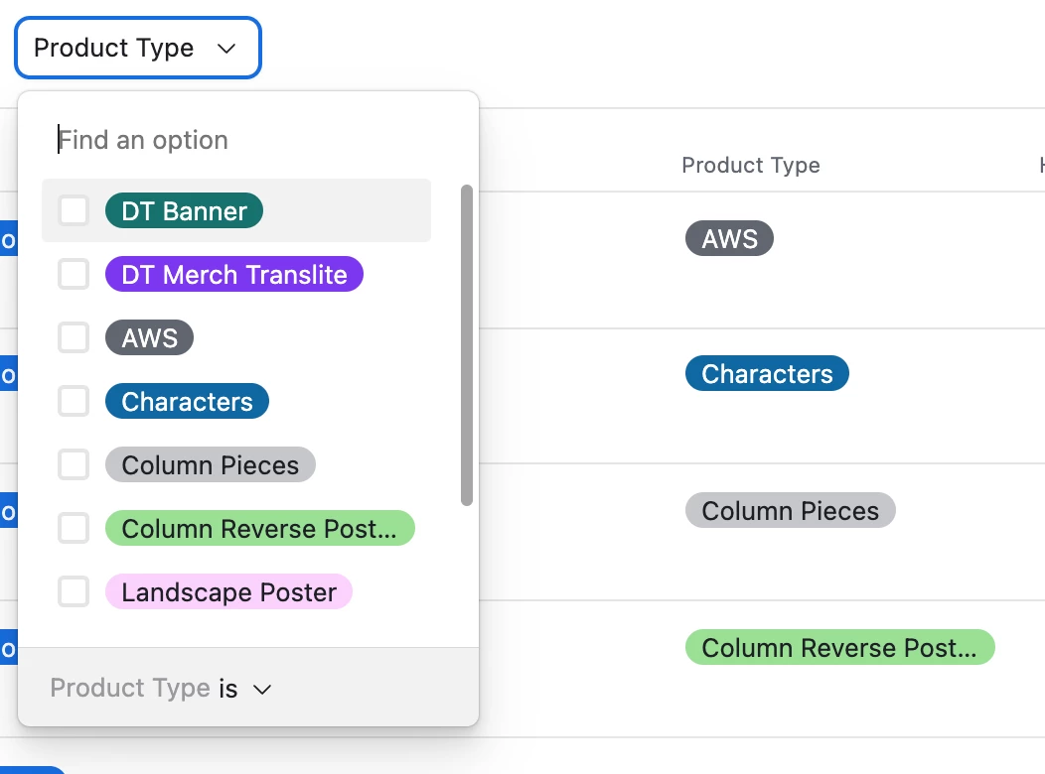Screen dimensions: 1045x774
Task: Check the Column Reverse Post option
Action: click(74, 529)
